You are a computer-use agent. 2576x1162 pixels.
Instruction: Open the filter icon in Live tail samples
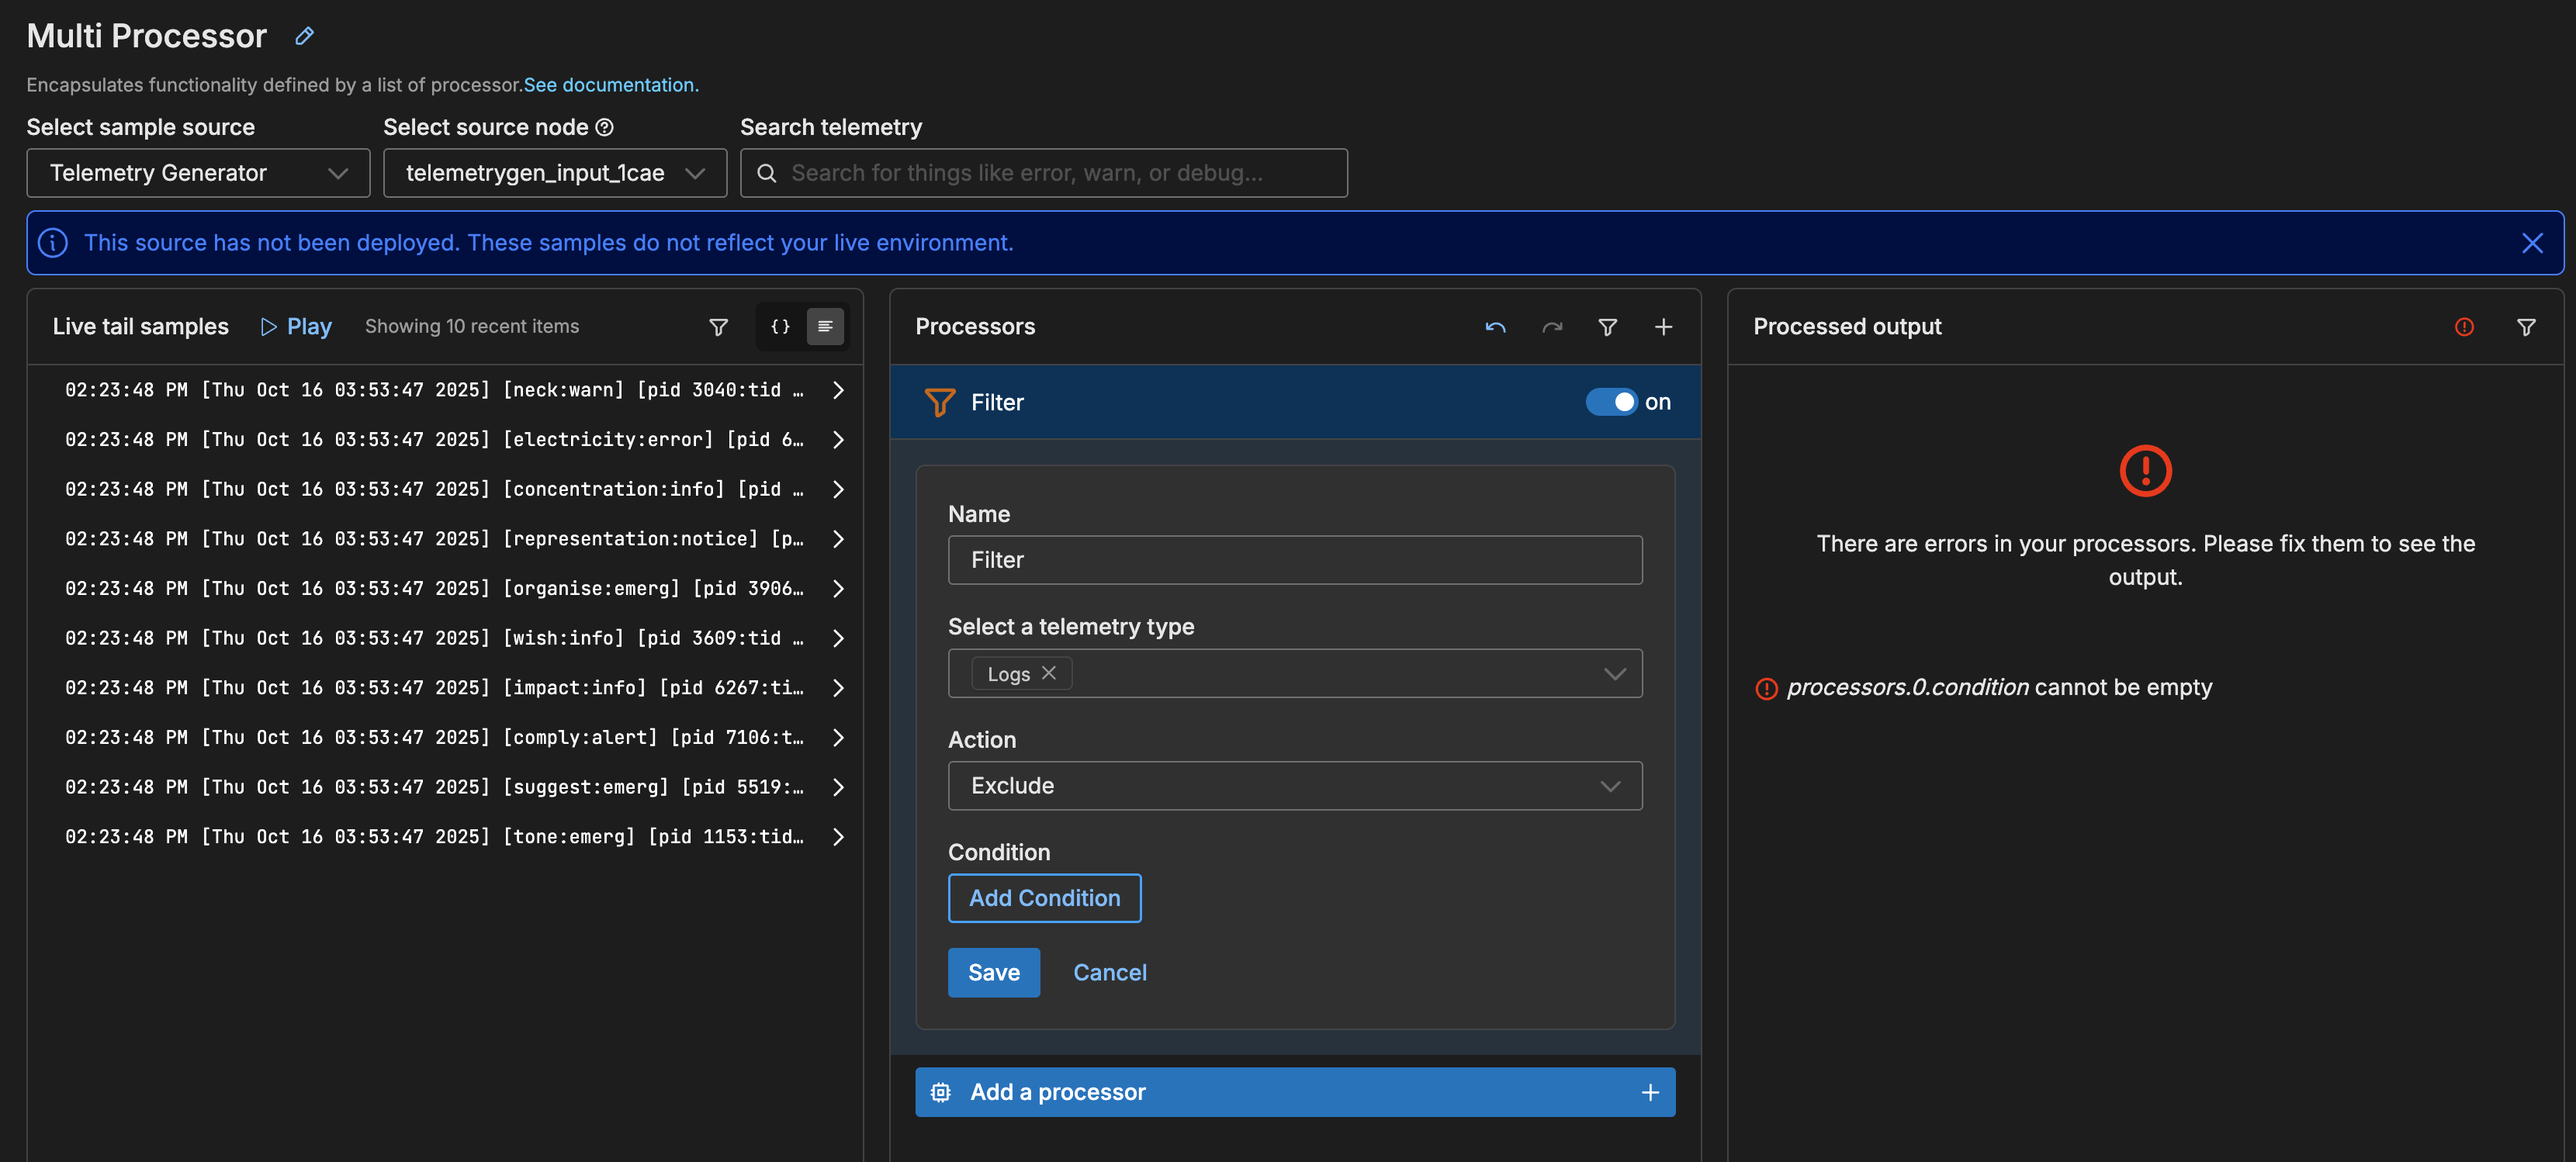click(718, 327)
